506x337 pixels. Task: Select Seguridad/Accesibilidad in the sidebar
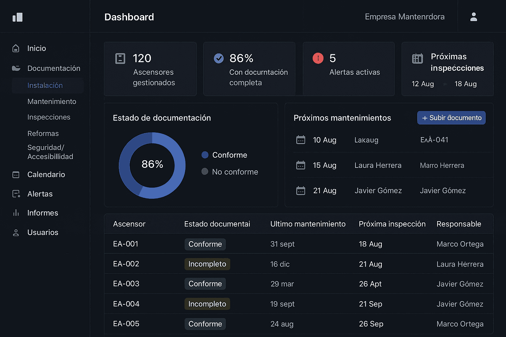pyautogui.click(x=50, y=152)
